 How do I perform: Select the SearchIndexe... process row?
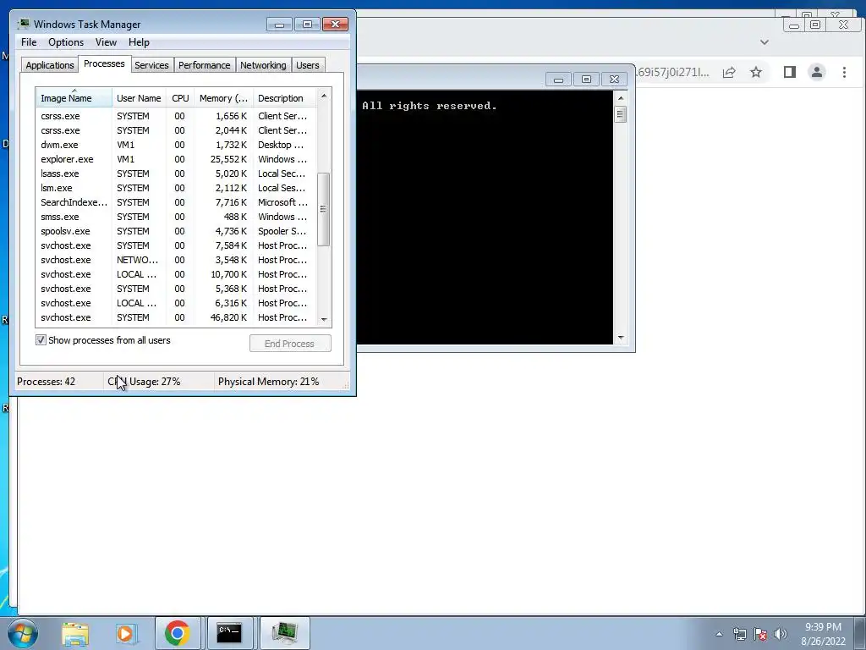[x=176, y=202]
